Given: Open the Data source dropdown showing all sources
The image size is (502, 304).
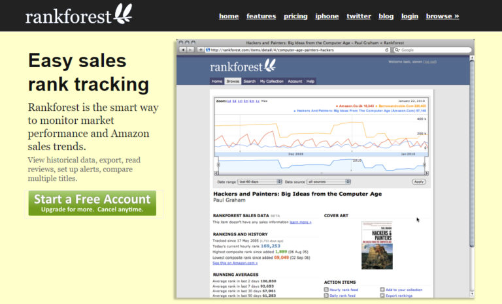Looking at the screenshot, I should tap(329, 181).
